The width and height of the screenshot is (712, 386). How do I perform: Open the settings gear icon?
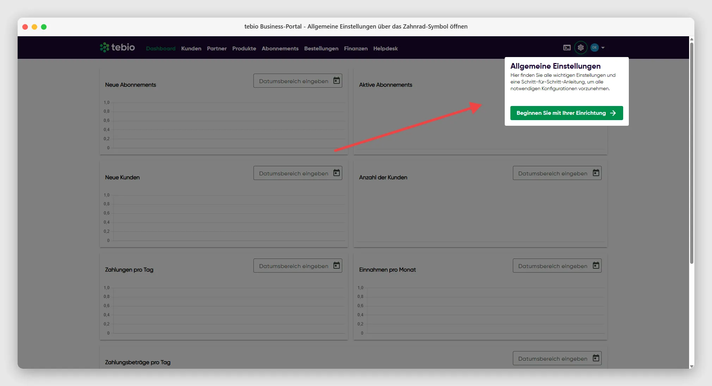tap(581, 48)
